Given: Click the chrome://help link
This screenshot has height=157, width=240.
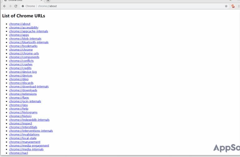Looking at the screenshot, I should pos(19,109).
